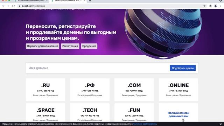Click the Перенос доменов в Бегет button
This screenshot has width=224, height=126.
[x=42, y=46]
